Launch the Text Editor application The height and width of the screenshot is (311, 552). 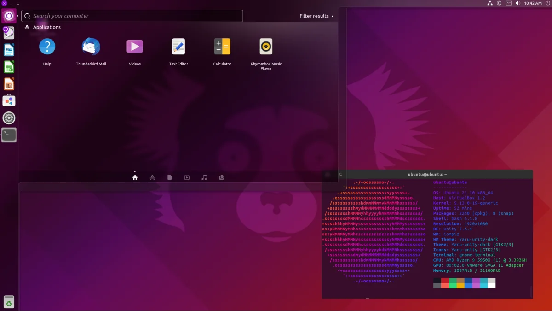pos(178,47)
